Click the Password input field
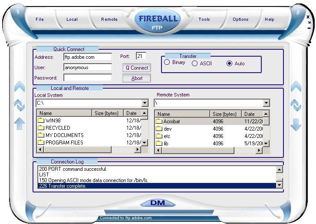 tap(88, 78)
